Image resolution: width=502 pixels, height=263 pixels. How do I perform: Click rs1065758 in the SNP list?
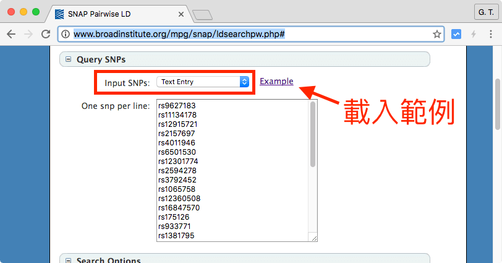click(x=177, y=189)
